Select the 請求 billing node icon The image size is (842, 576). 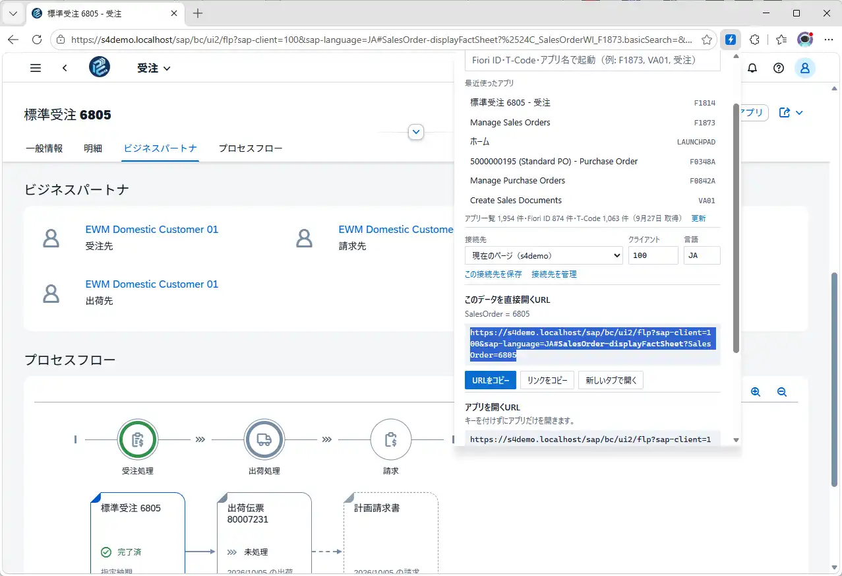[x=391, y=439]
